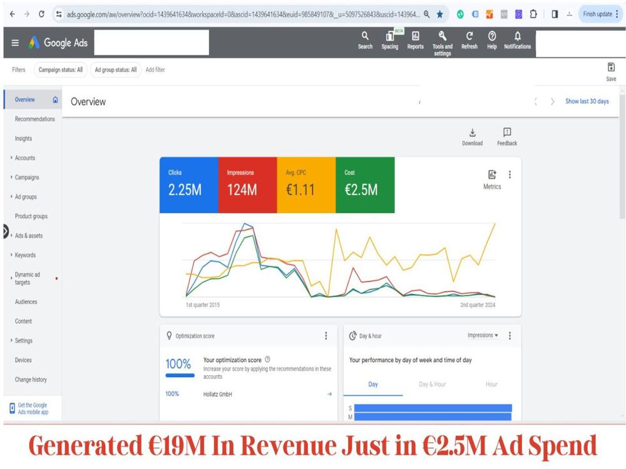Open Content in the sidebar

23,321
